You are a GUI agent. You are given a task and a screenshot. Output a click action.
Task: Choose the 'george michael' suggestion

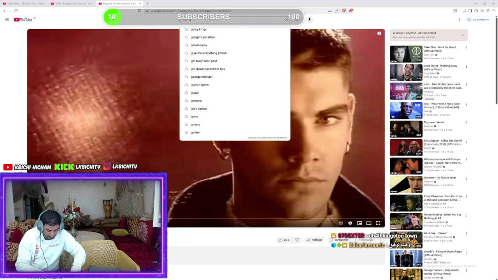[x=235, y=77]
